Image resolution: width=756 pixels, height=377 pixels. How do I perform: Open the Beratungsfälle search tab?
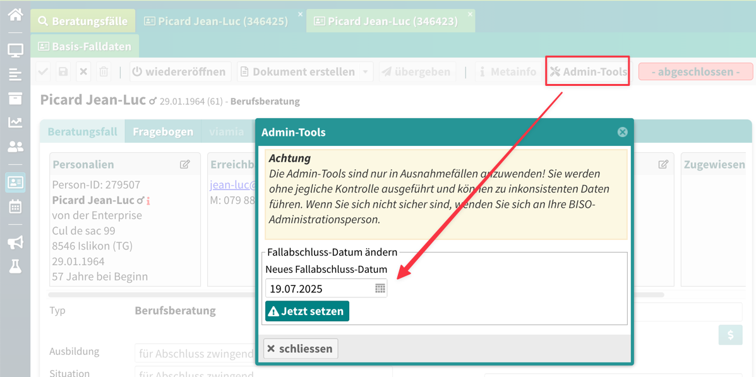tap(83, 21)
